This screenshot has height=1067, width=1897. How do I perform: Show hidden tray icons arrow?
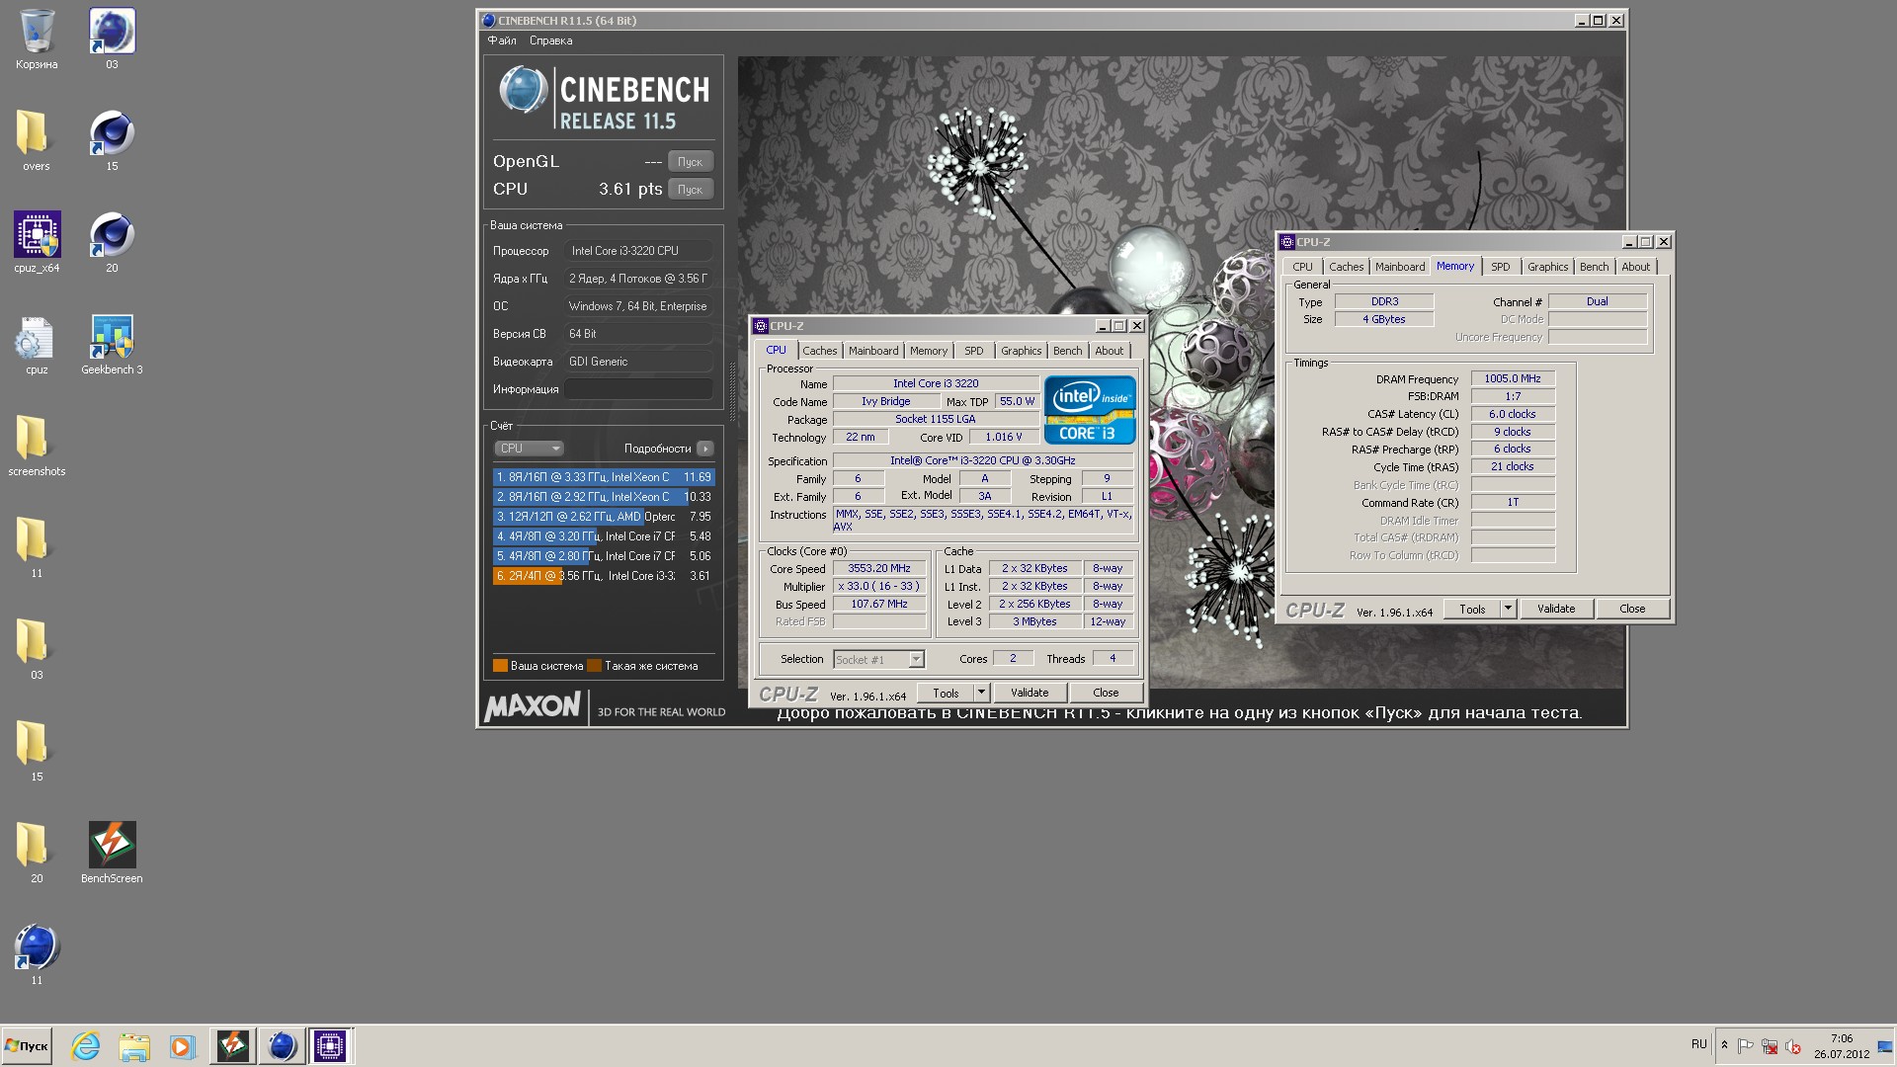[x=1724, y=1045]
